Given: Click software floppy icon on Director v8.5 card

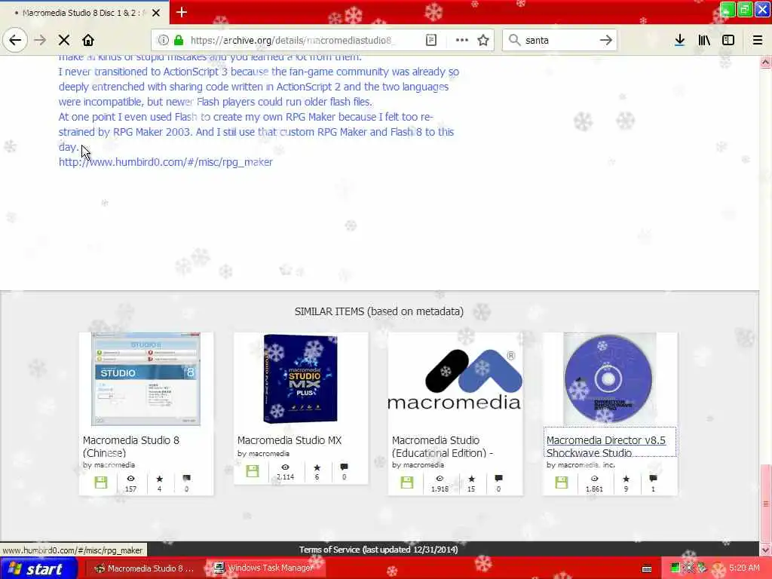Looking at the screenshot, I should (x=562, y=482).
